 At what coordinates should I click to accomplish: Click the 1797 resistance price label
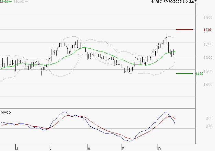tap(207, 30)
